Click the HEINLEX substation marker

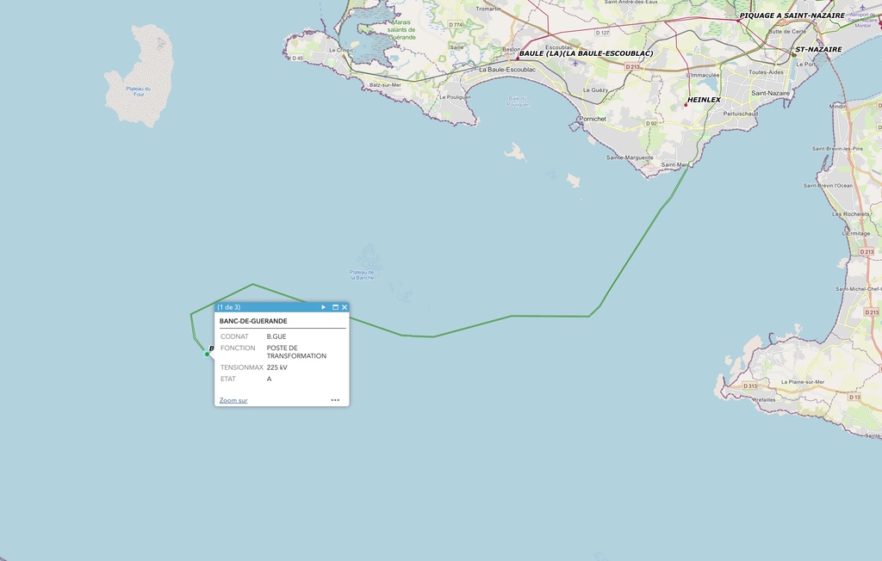coord(686,105)
